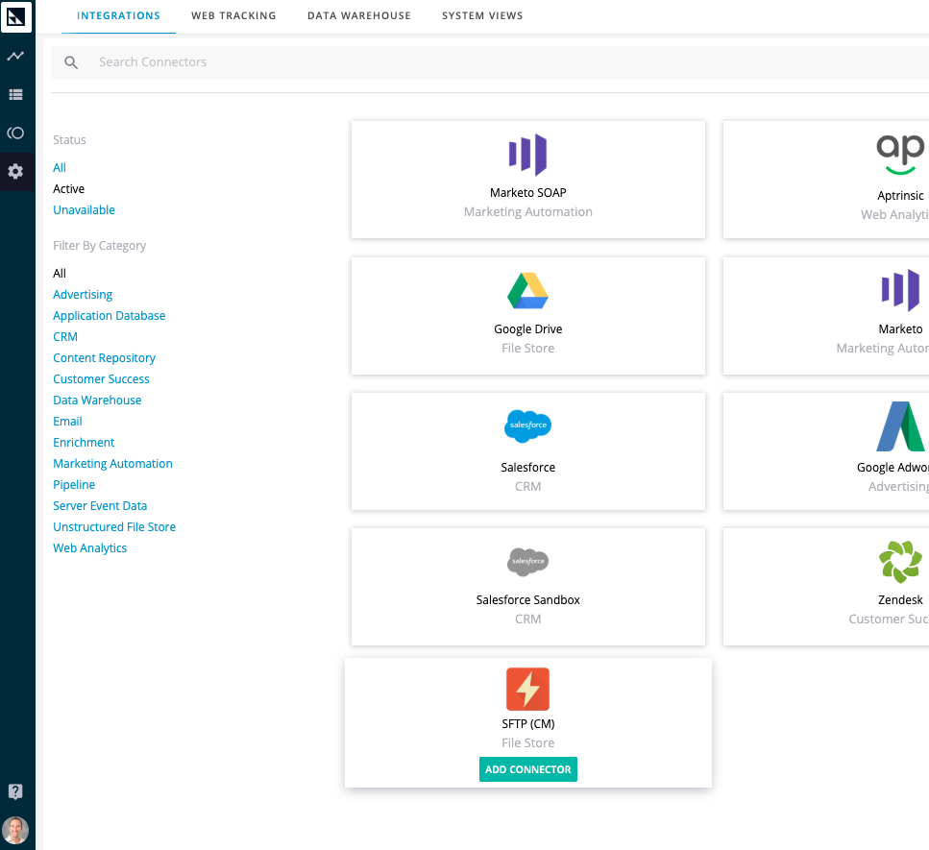Open the audiences circle sidebar icon
Image resolution: width=929 pixels, height=850 pixels.
click(16, 134)
